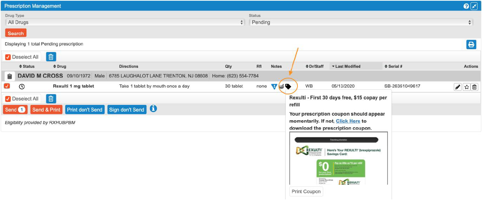Click the Sign don't Send button

coord(127,110)
